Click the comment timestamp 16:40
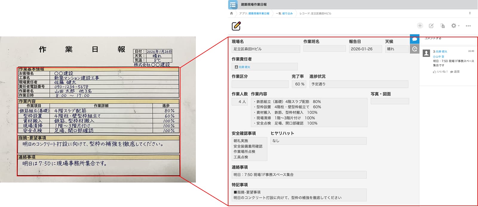The height and width of the screenshot is (207, 478). 471,51
